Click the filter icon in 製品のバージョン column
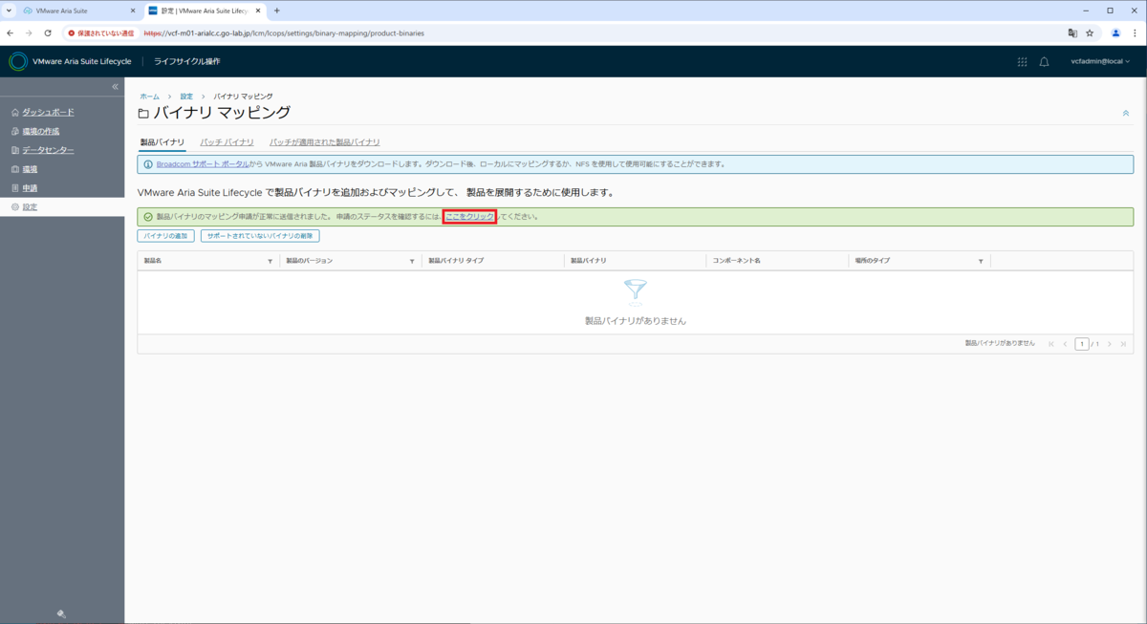Image resolution: width=1147 pixels, height=624 pixels. pos(412,261)
